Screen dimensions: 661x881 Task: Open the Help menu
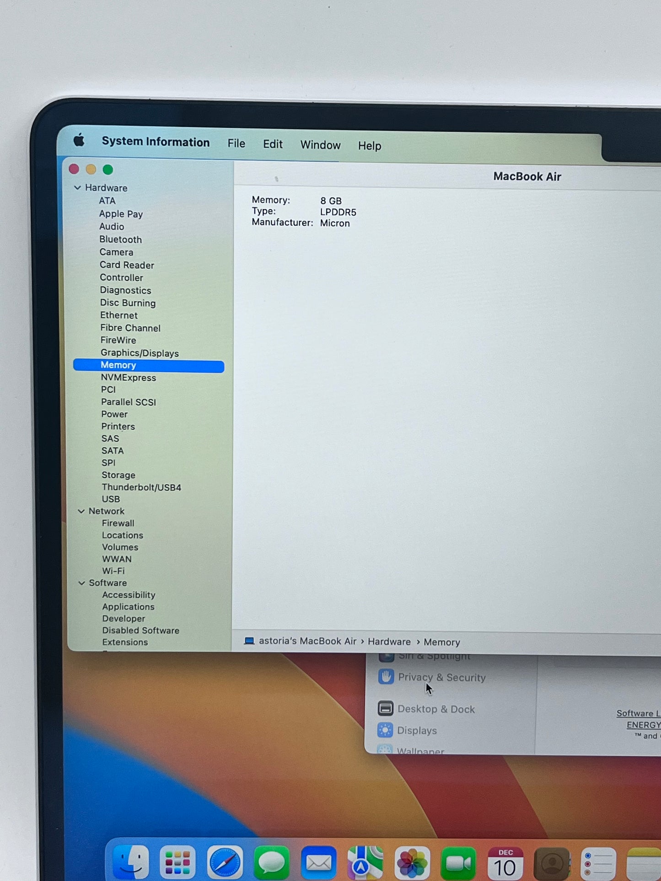click(x=370, y=146)
